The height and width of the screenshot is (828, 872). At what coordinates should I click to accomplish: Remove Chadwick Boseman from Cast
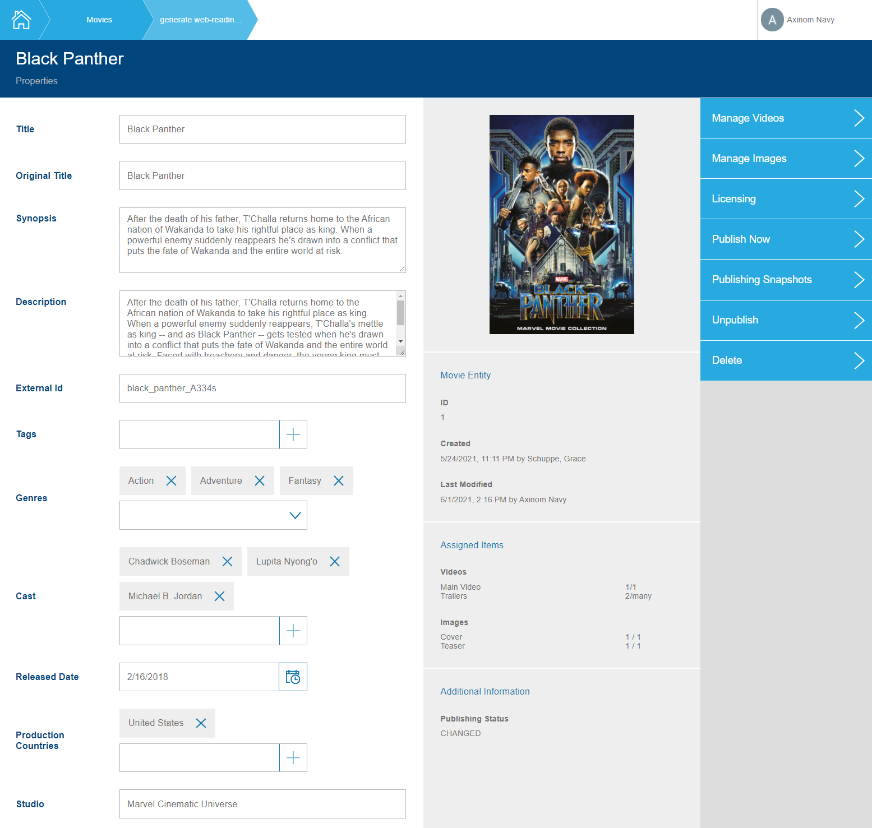(227, 561)
